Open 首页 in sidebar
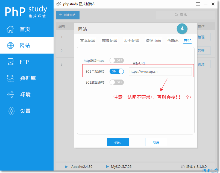The height and width of the screenshot is (173, 220). pos(27,29)
